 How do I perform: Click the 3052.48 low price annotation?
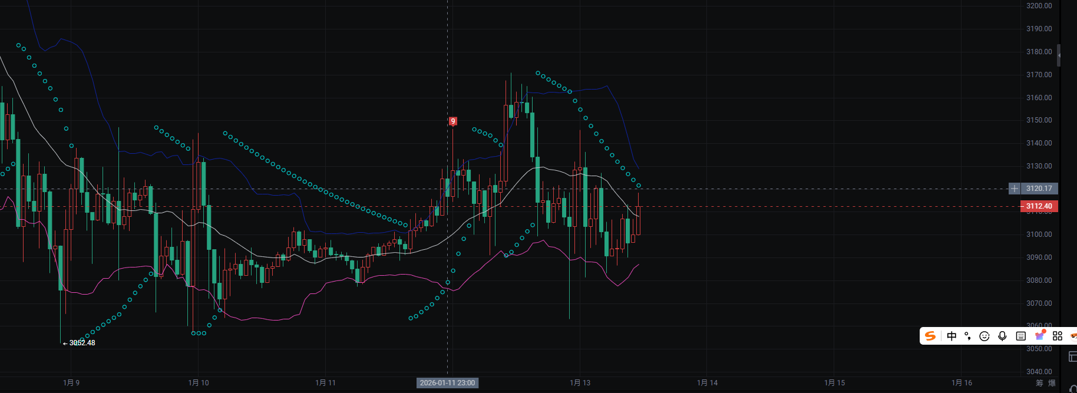(81, 343)
